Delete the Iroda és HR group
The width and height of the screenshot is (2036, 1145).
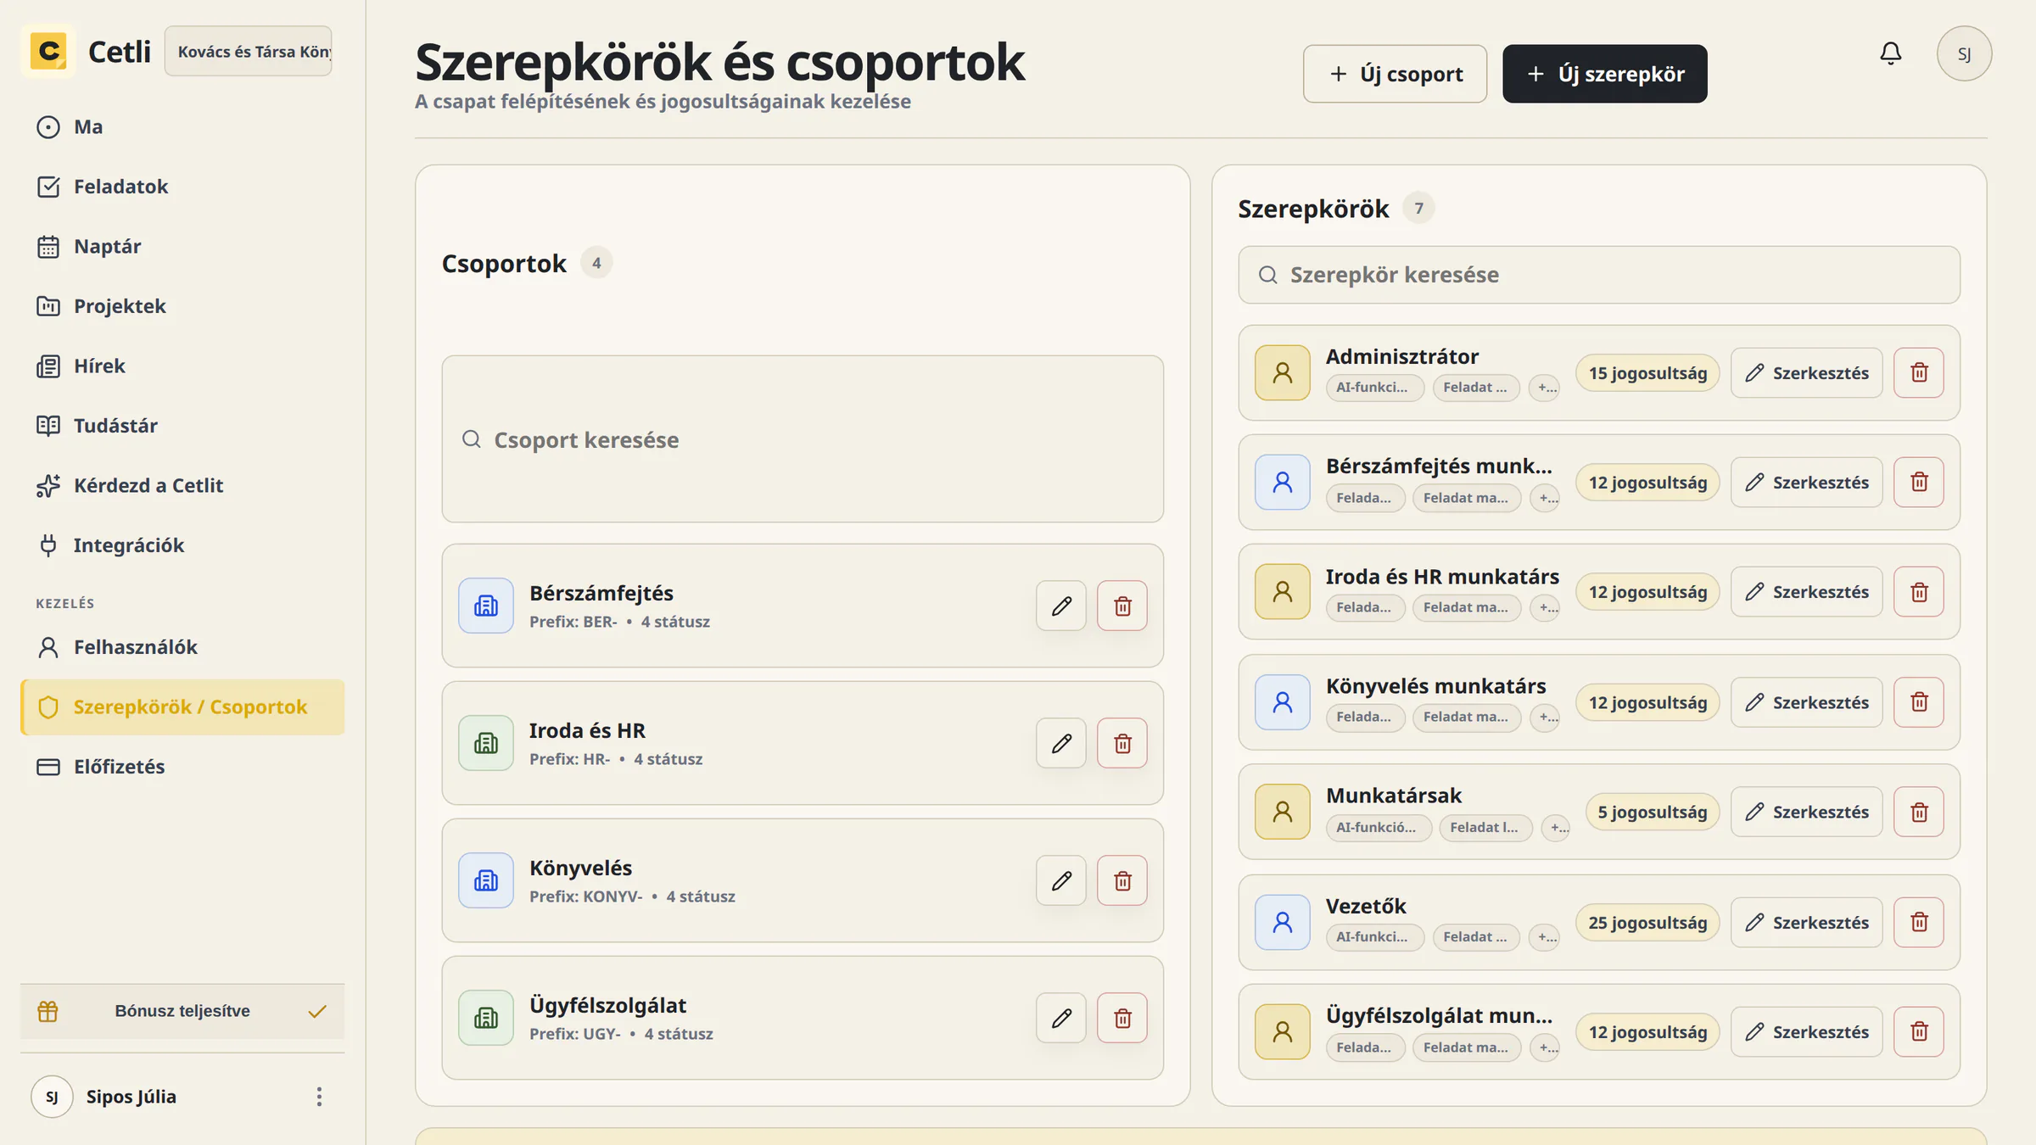point(1122,743)
